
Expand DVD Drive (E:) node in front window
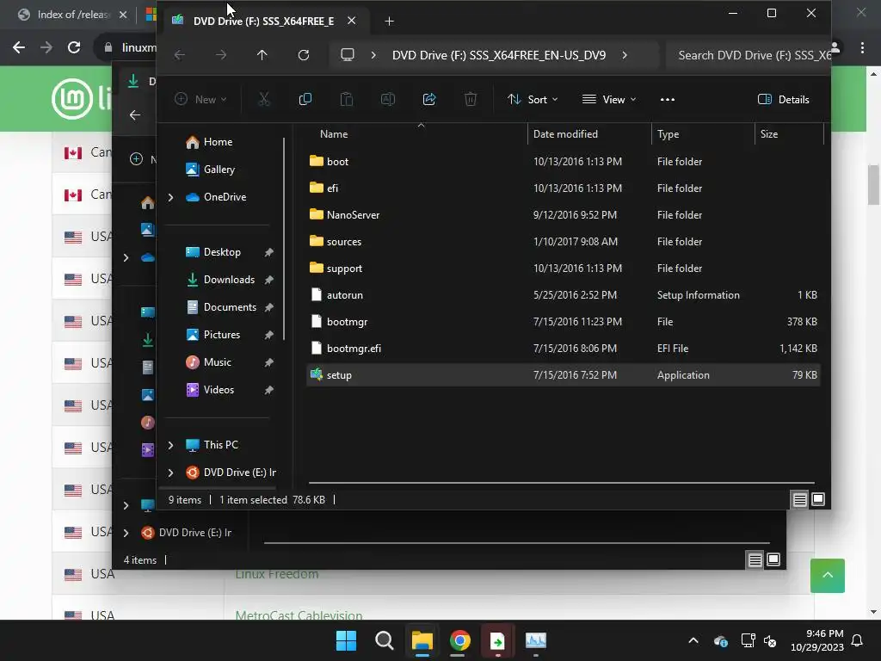(x=171, y=473)
